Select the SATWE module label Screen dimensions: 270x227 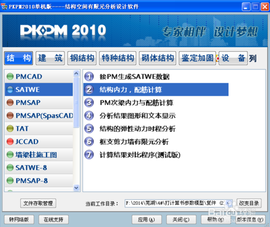(27, 90)
